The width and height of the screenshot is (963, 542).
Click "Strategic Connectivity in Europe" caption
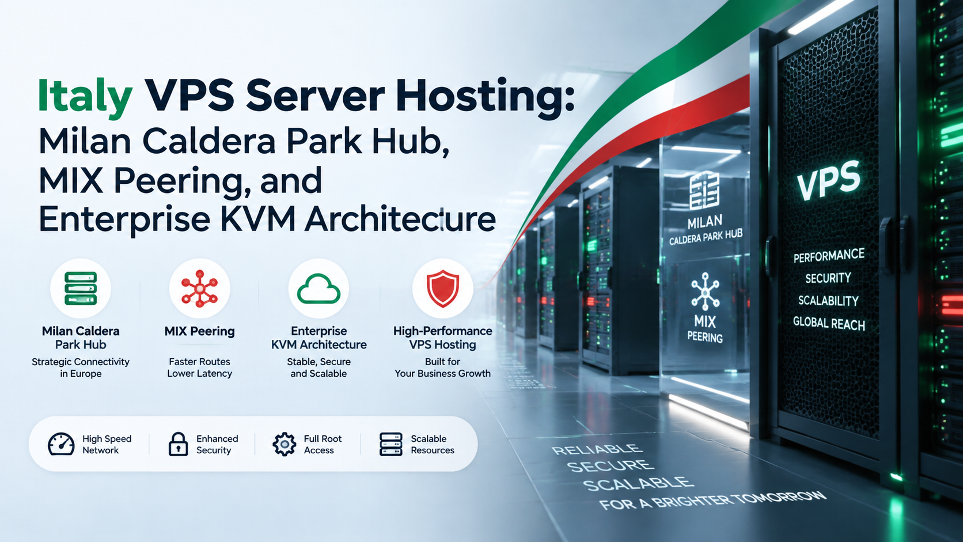81,367
